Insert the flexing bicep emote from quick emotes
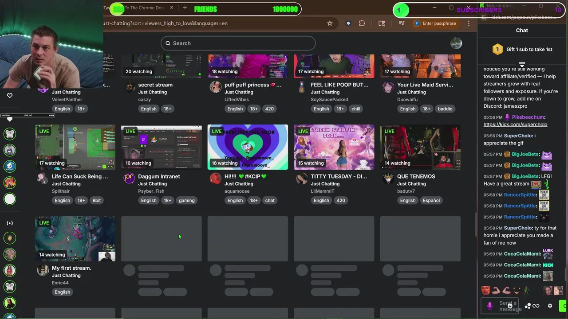The image size is (568, 319). (496, 291)
